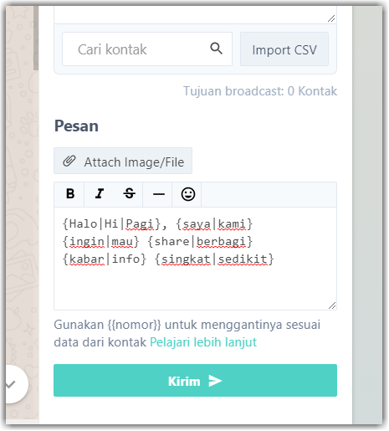Click the paperclip attachment icon
This screenshot has height=431, width=389.
[69, 162]
